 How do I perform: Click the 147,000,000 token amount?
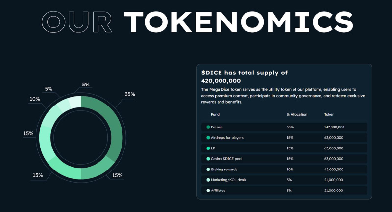(334, 127)
